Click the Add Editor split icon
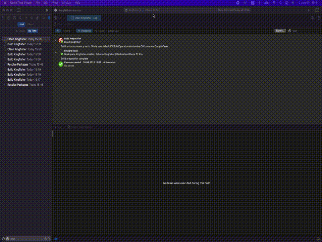 coord(319,18)
